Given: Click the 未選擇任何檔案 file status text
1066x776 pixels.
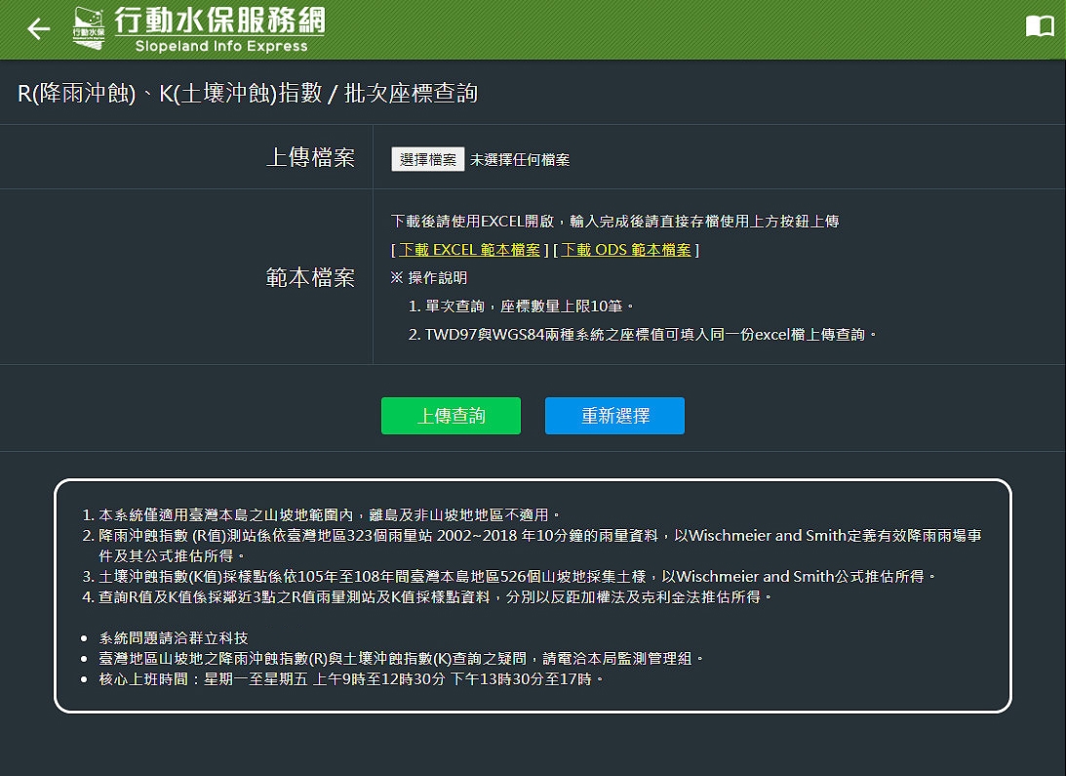Looking at the screenshot, I should point(520,160).
